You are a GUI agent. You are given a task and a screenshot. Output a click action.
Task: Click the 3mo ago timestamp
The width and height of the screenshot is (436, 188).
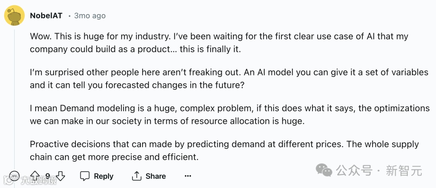[90, 16]
